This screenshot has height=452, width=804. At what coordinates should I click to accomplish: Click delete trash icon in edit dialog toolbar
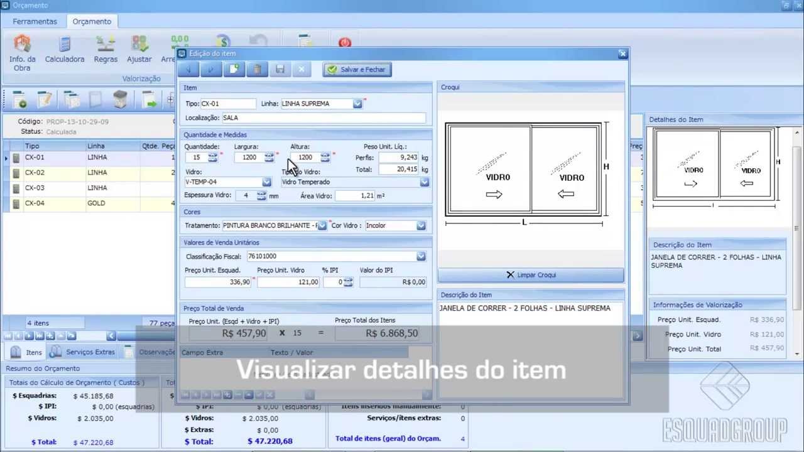[x=256, y=69]
